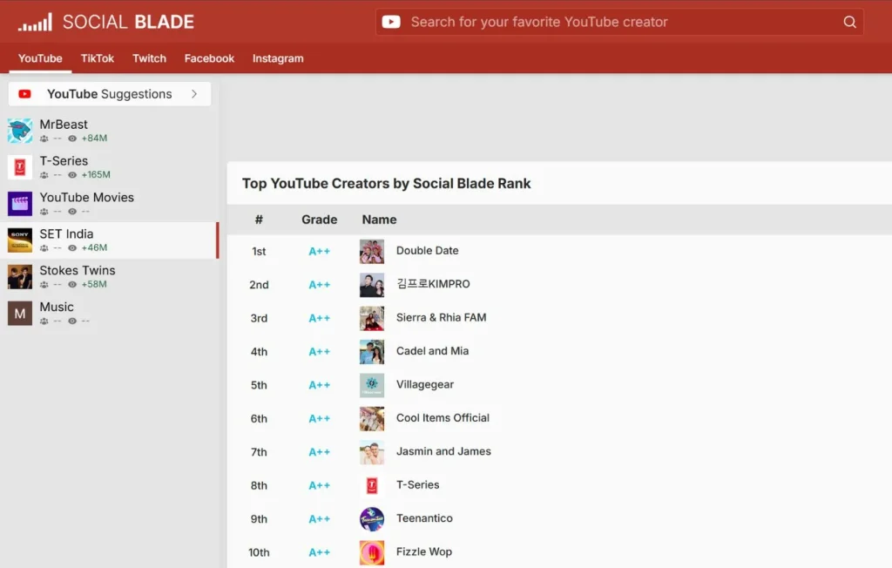Open the Cadel and Mia link
Image resolution: width=892 pixels, height=568 pixels.
[432, 351]
